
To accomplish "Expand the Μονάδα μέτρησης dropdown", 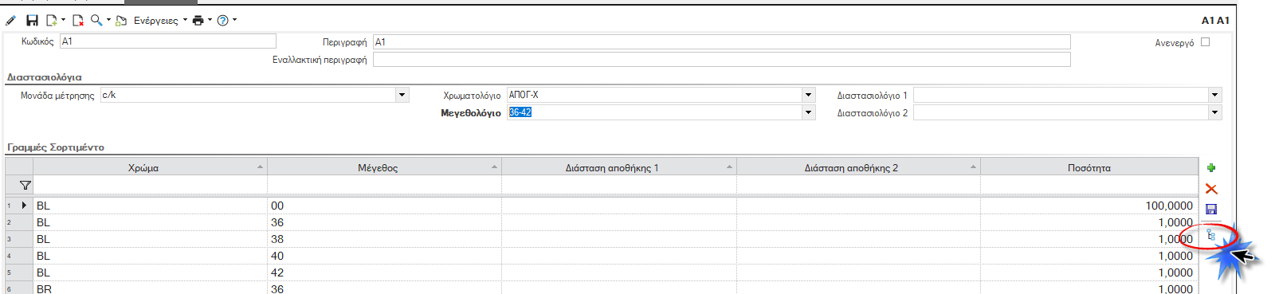I will point(402,95).
